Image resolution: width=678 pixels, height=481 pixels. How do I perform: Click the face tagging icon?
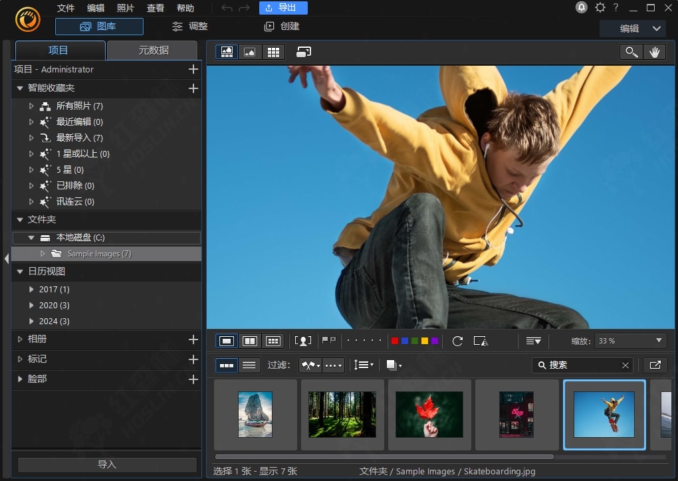[x=303, y=341]
